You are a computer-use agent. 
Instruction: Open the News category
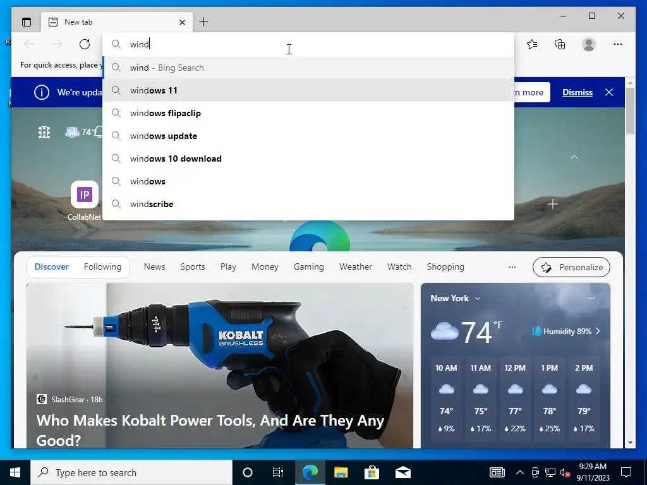[x=154, y=267]
